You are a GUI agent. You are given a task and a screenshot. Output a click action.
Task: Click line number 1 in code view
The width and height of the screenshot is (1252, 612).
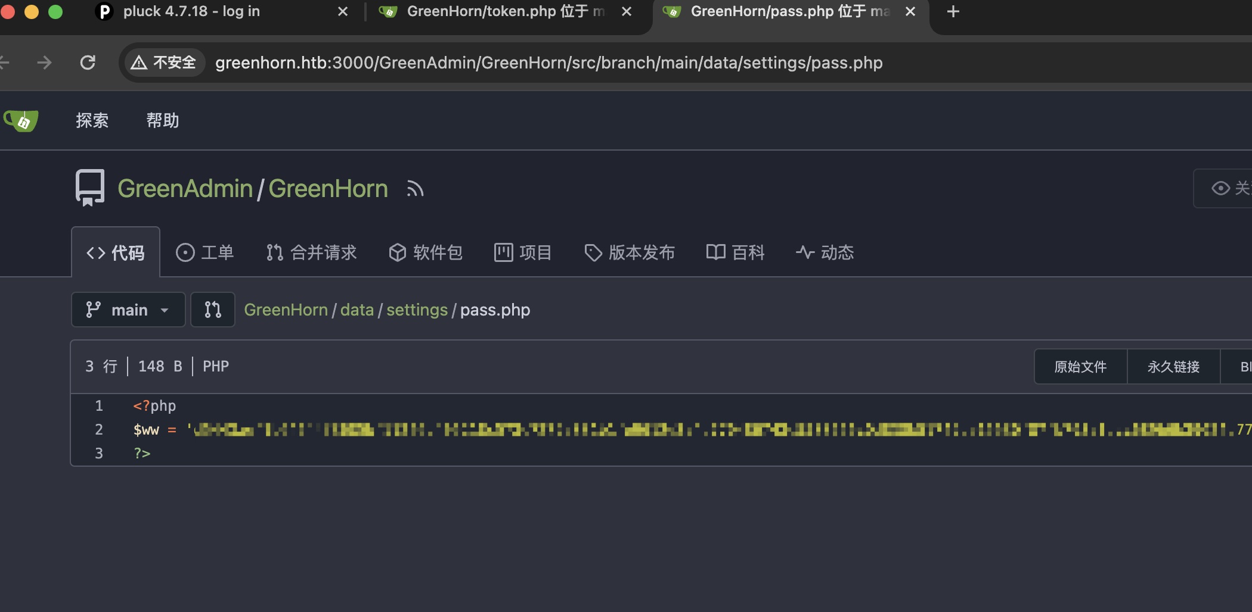(99, 406)
